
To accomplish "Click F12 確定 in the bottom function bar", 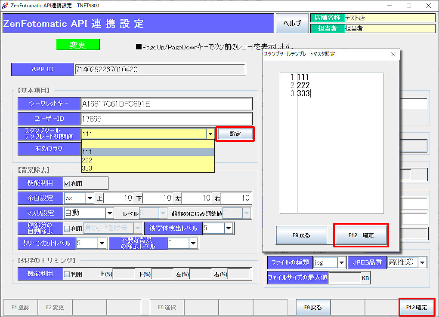I will point(416,308).
